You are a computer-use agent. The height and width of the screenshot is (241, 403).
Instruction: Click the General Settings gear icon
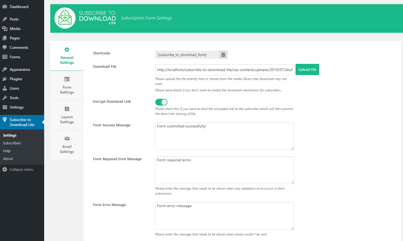[x=67, y=50]
